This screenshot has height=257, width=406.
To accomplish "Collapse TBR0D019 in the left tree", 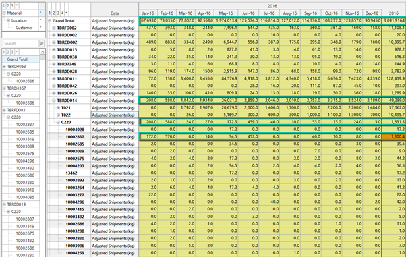I will [4, 204].
